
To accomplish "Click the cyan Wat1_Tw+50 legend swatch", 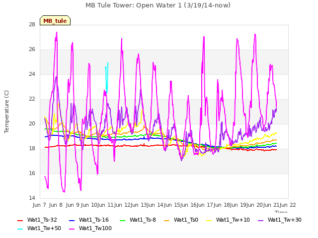I will coord(20,229).
